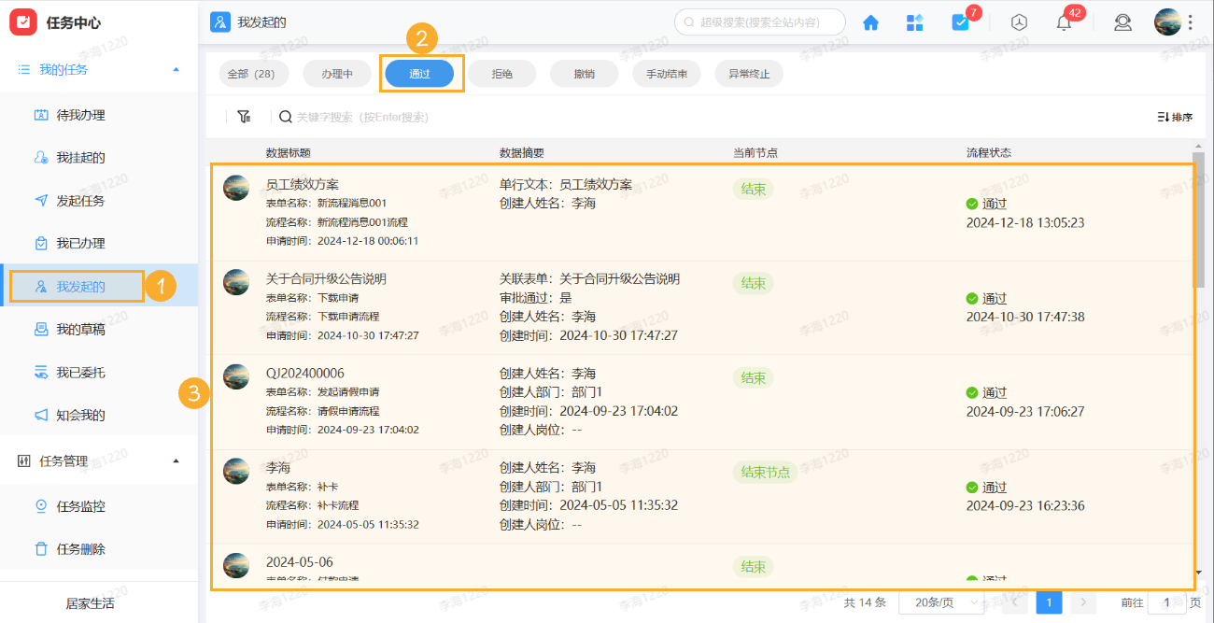Click the filter funnel icon above the list
Screen dimensions: 1214x623
[244, 116]
